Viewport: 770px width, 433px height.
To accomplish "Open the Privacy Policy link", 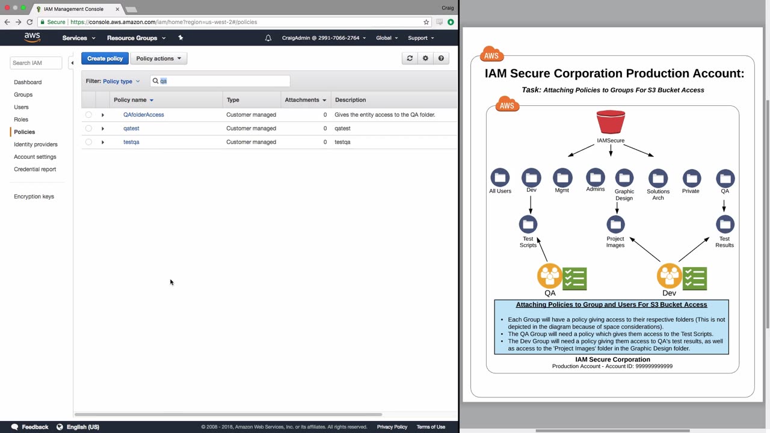I will (392, 427).
